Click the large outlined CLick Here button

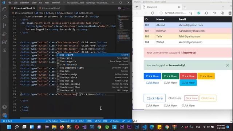coord(154,98)
